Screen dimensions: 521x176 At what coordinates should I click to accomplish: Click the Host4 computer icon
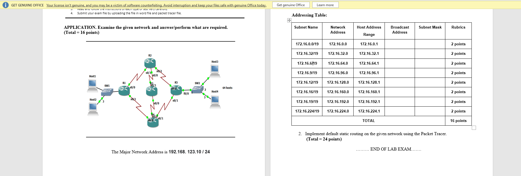tap(215, 102)
